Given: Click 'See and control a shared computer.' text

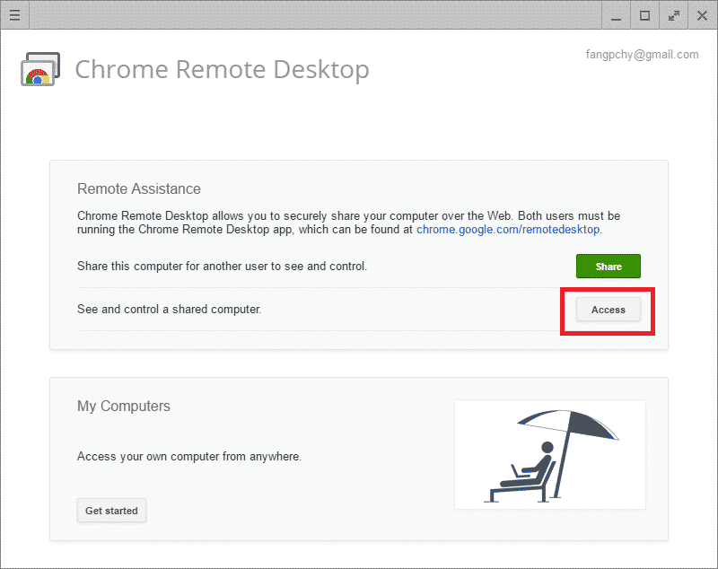Looking at the screenshot, I should (169, 310).
